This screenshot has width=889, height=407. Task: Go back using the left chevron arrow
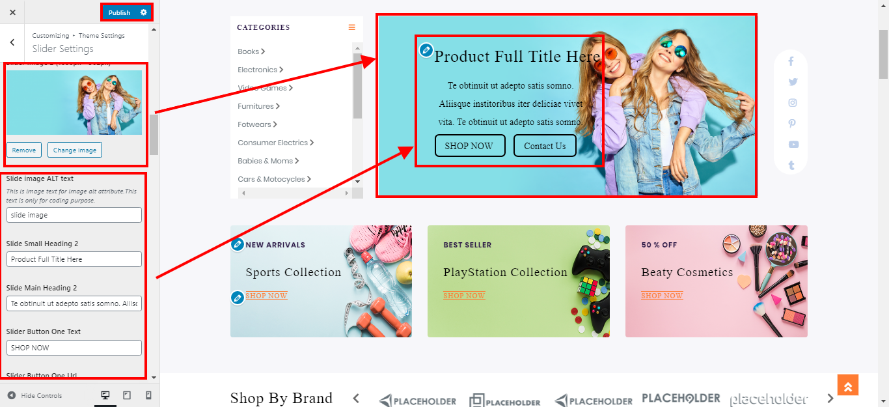(x=12, y=42)
